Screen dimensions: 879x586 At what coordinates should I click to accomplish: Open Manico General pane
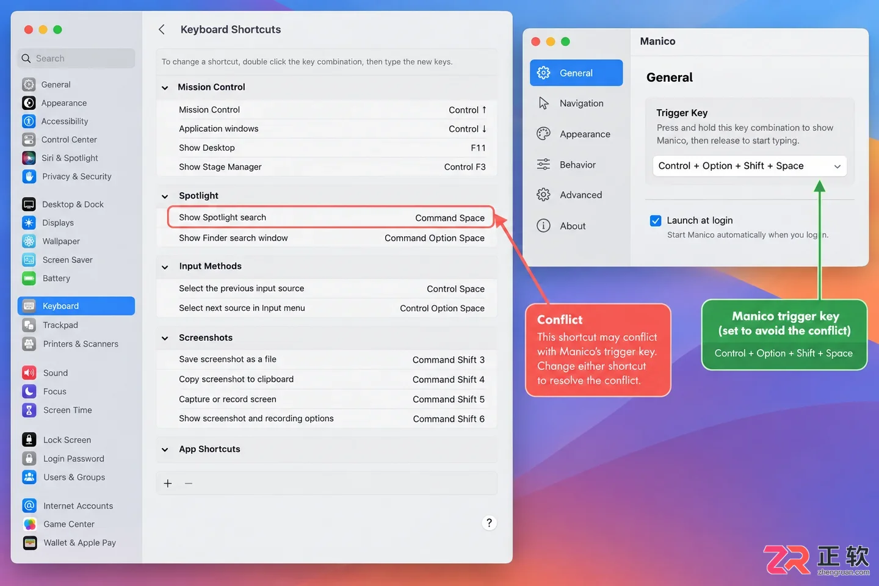[576, 73]
